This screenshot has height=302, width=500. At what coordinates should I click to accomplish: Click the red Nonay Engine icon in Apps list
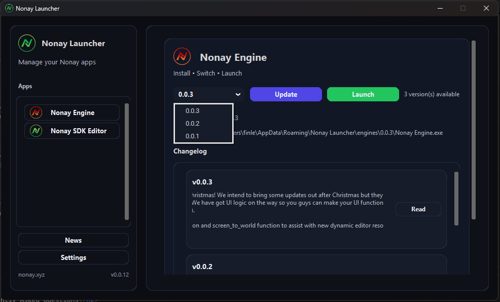pyautogui.click(x=36, y=112)
